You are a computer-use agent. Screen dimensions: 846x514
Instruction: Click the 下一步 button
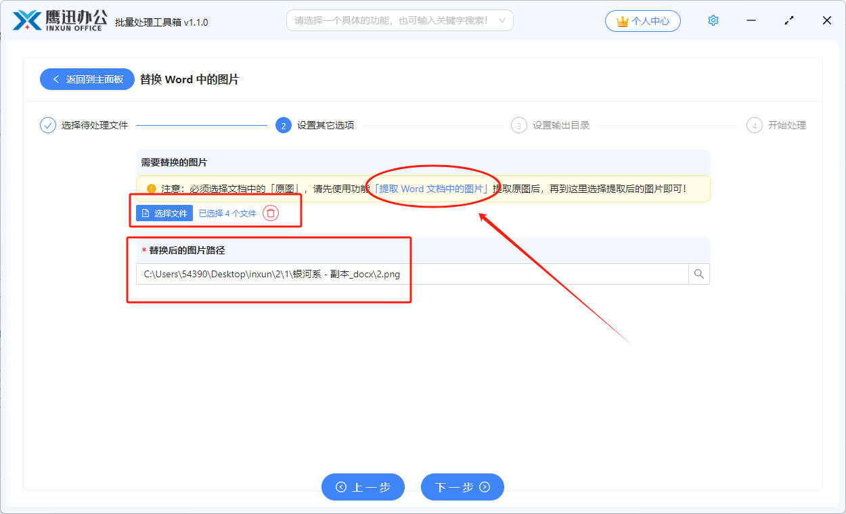pyautogui.click(x=462, y=487)
